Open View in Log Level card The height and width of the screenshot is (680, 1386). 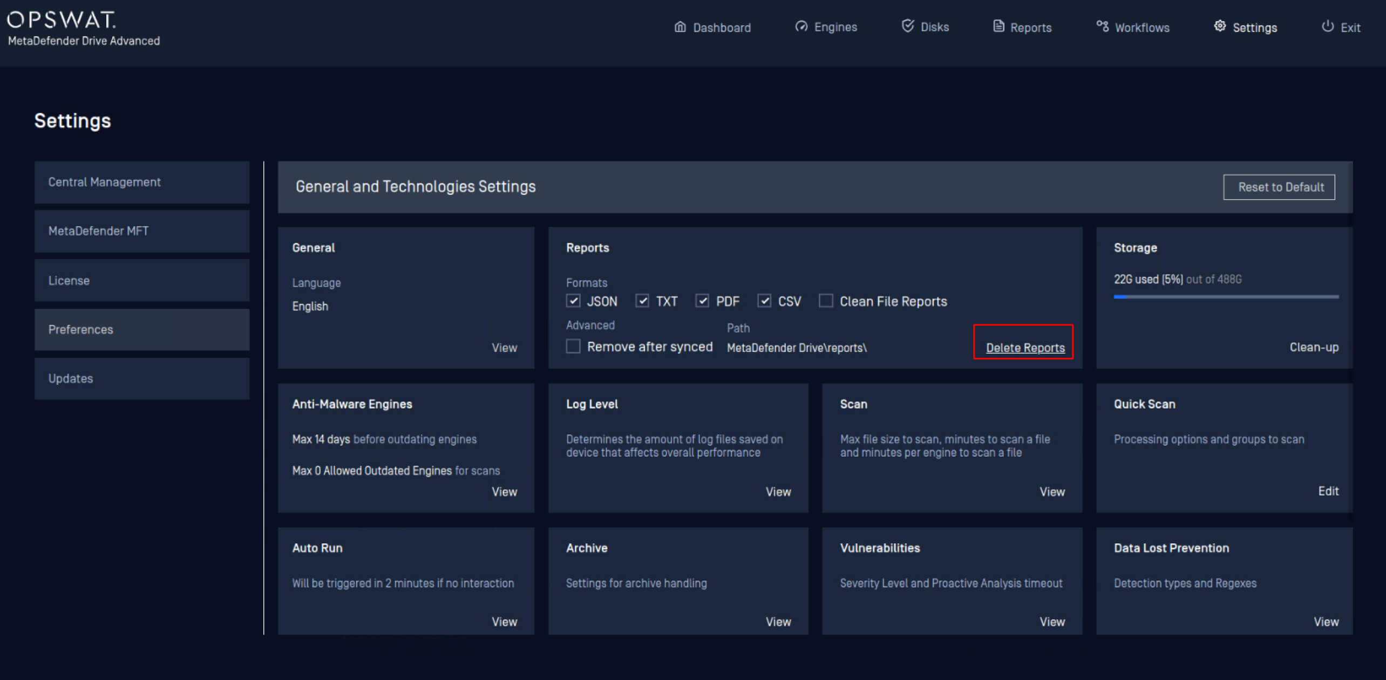tap(778, 492)
